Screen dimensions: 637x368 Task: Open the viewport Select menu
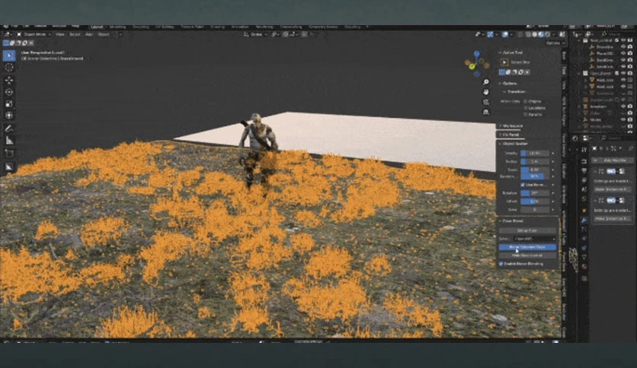75,34
